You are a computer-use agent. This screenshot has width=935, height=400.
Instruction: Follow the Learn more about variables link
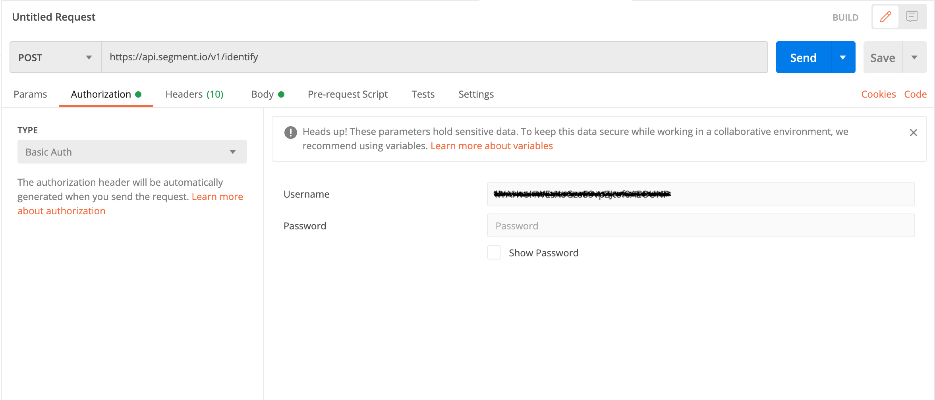click(x=491, y=146)
